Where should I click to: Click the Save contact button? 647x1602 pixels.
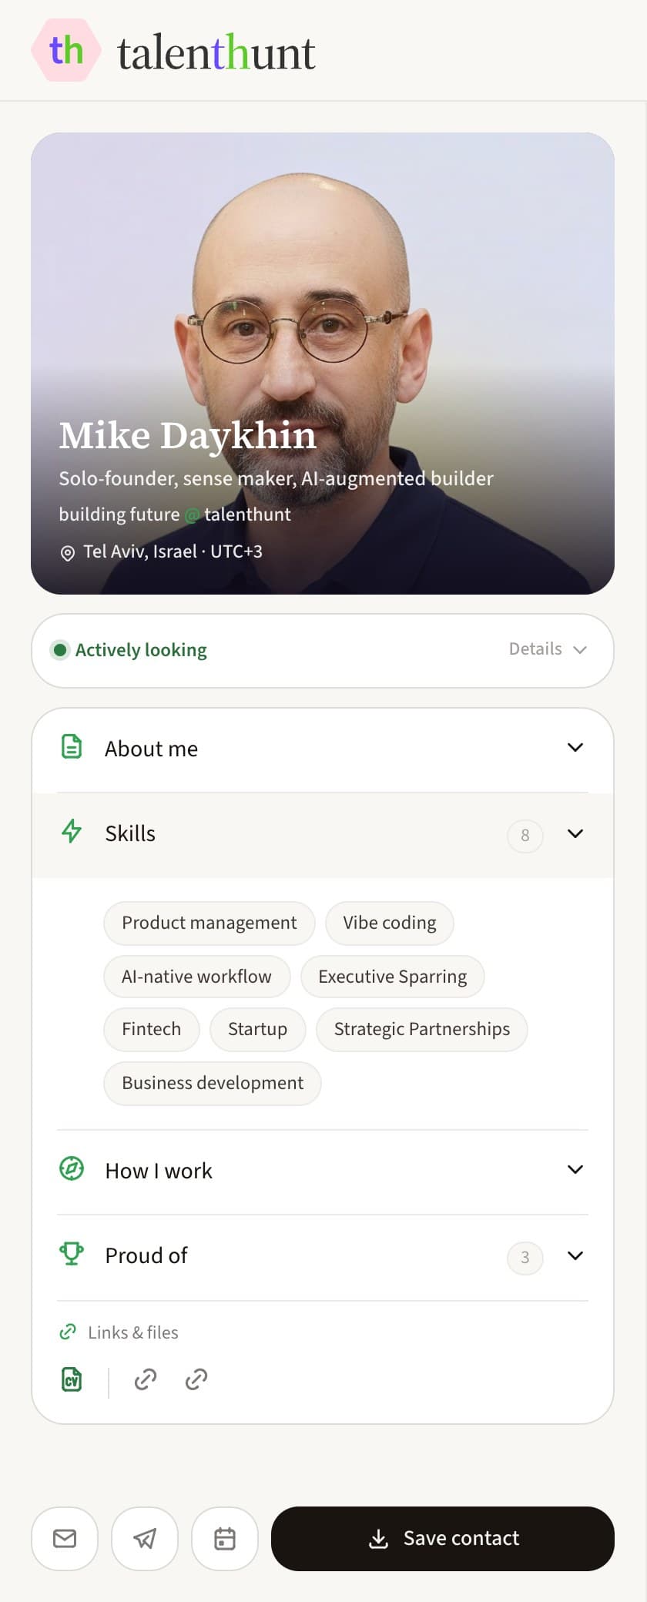(x=443, y=1538)
